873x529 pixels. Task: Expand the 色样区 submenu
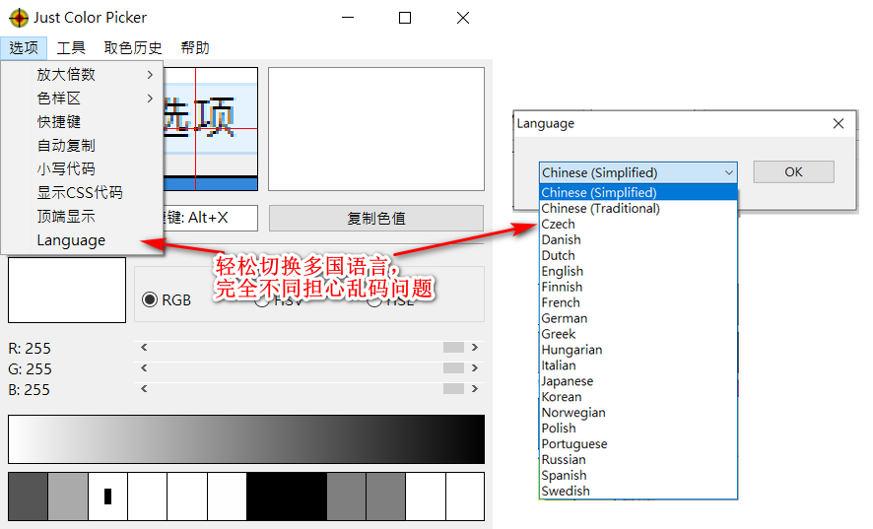click(x=83, y=99)
